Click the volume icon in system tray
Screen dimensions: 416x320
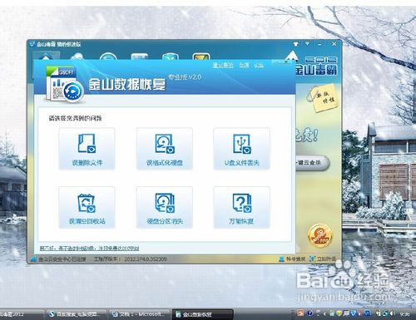(x=392, y=313)
